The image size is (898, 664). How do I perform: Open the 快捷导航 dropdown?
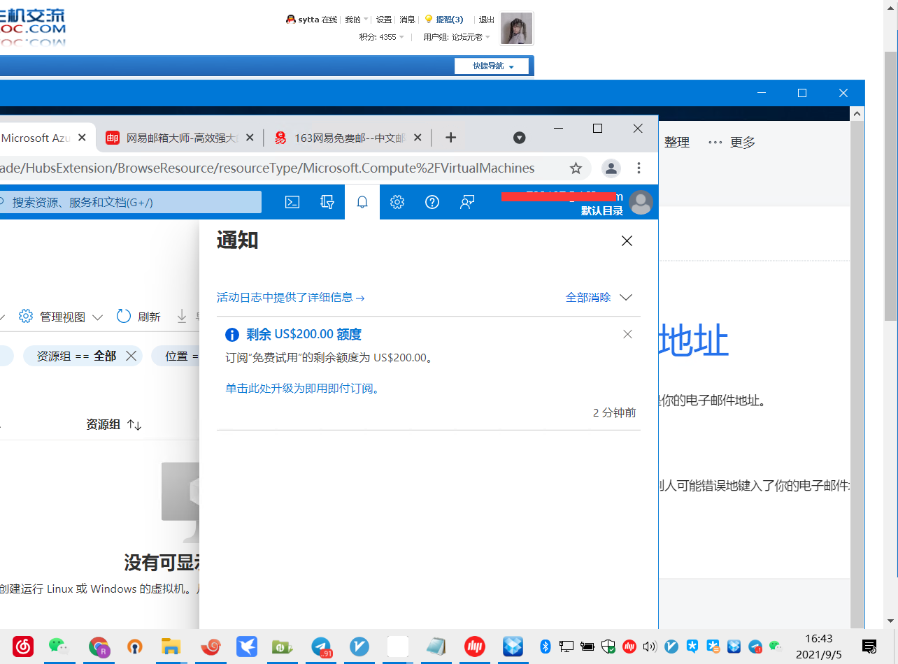point(492,66)
